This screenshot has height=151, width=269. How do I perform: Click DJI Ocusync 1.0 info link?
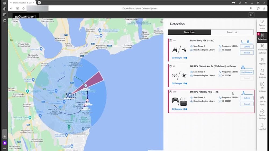click(179, 58)
